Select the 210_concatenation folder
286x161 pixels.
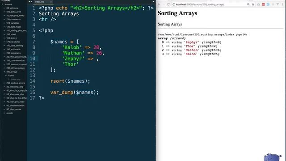click(x=15, y=60)
